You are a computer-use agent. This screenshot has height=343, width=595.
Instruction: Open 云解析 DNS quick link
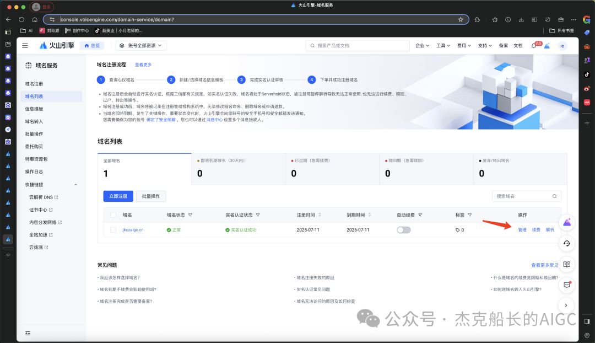tap(44, 197)
